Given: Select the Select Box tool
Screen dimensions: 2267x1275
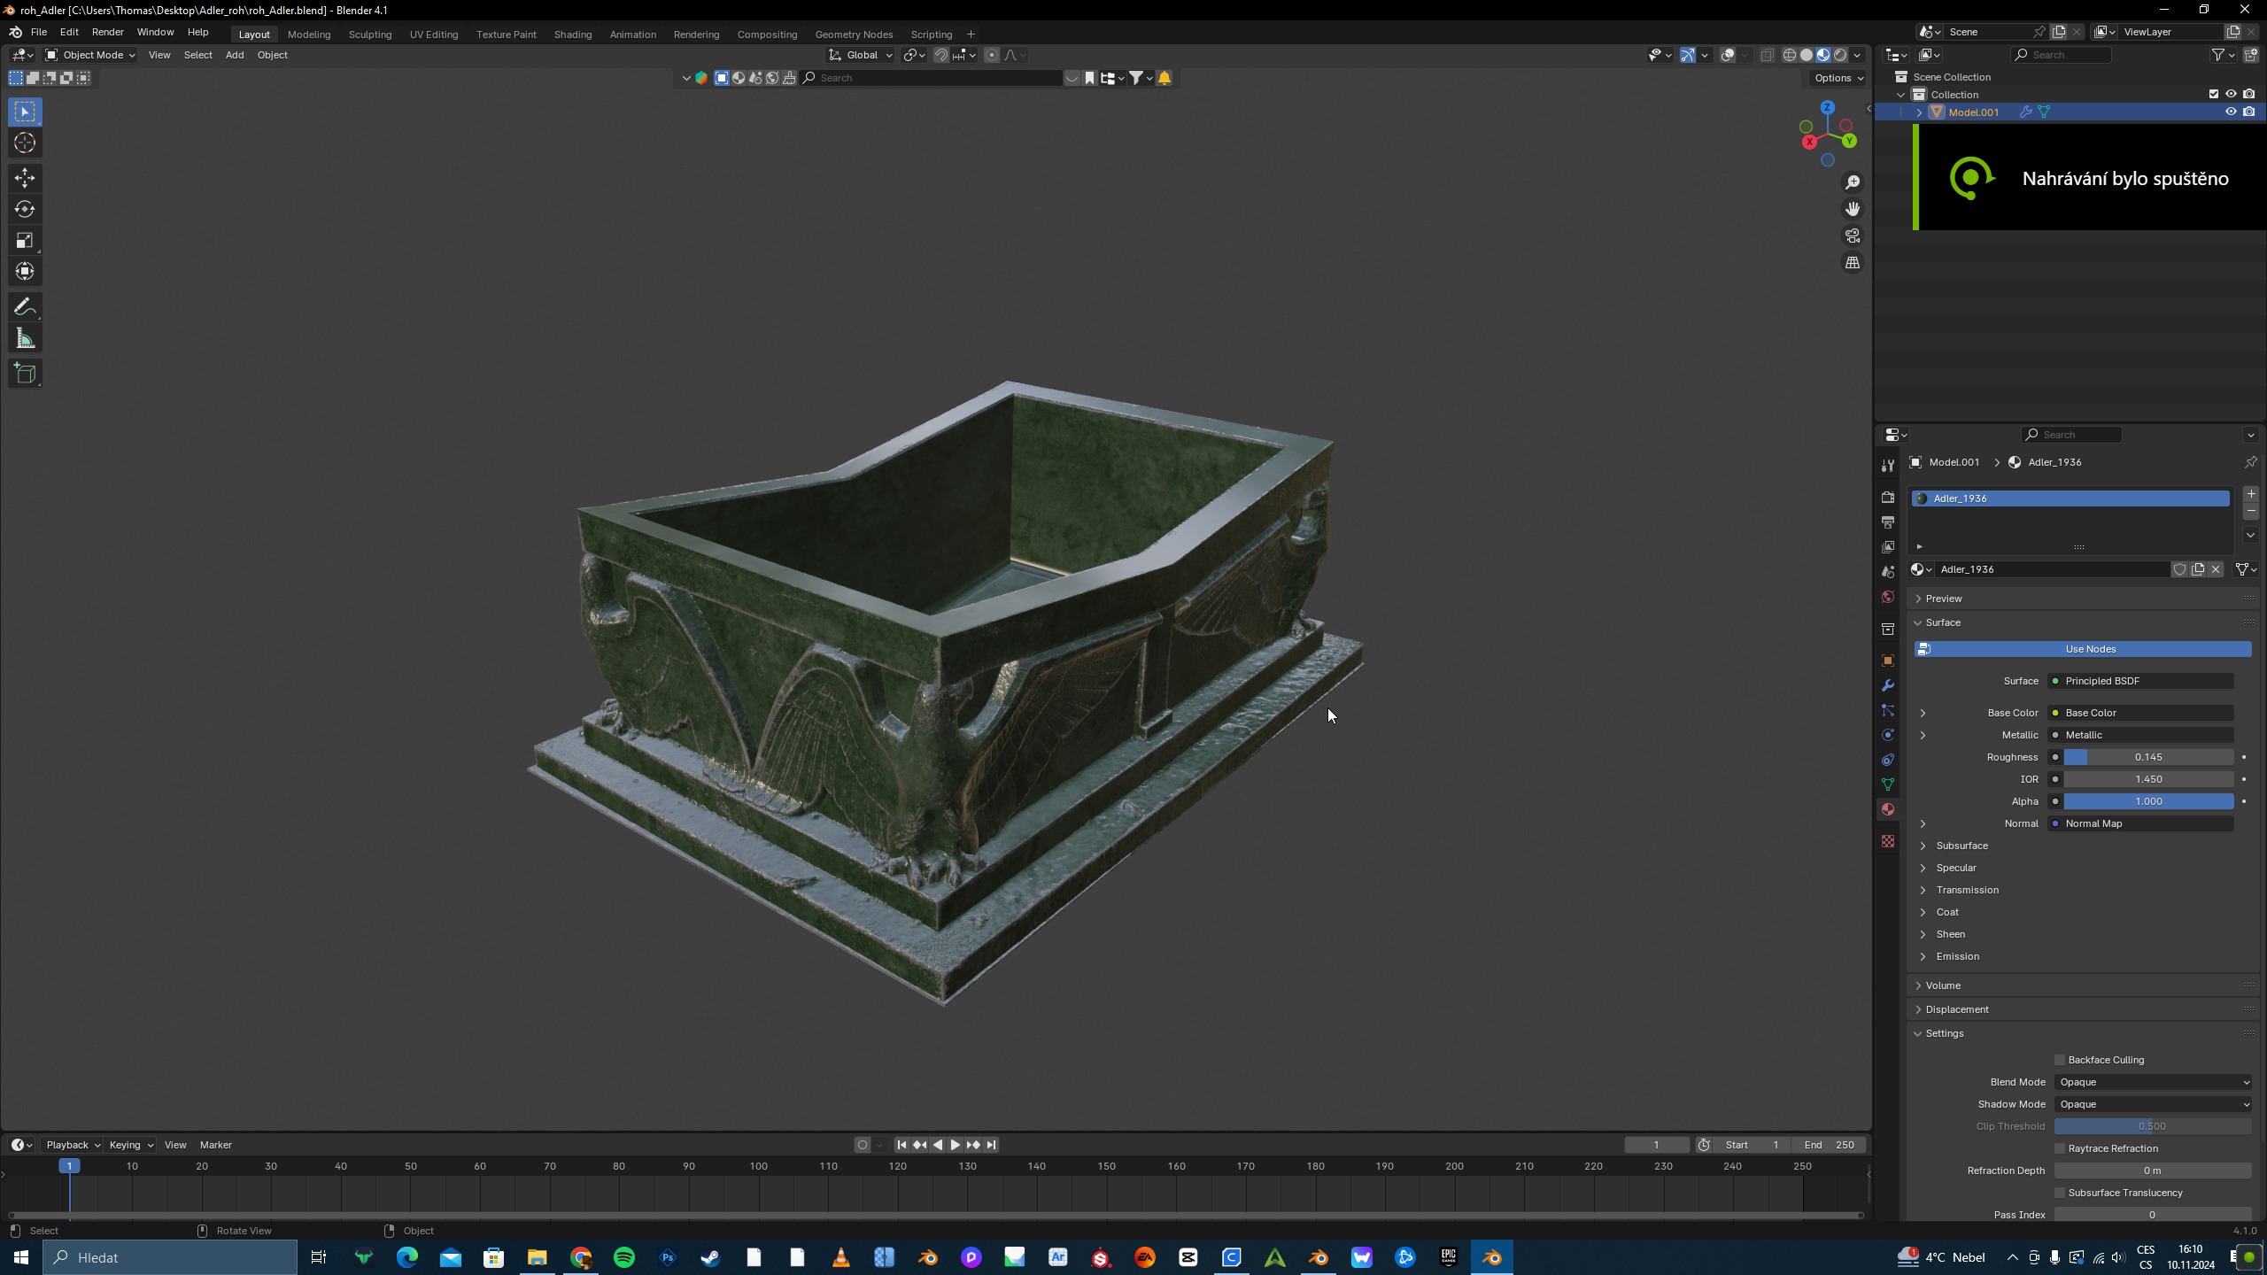Looking at the screenshot, I should click(x=25, y=112).
